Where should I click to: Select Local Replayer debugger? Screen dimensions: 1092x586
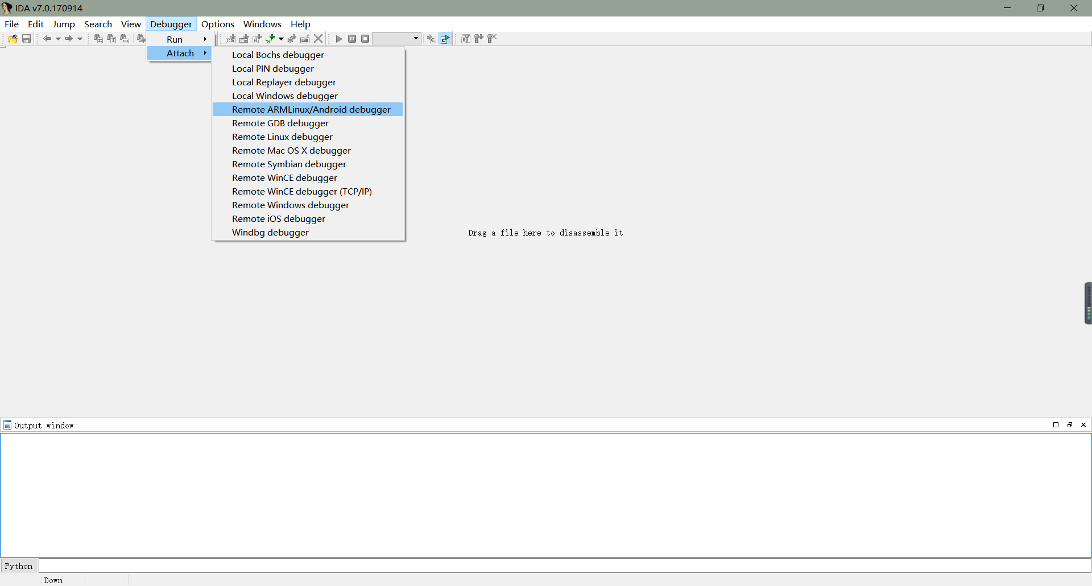pos(308,82)
